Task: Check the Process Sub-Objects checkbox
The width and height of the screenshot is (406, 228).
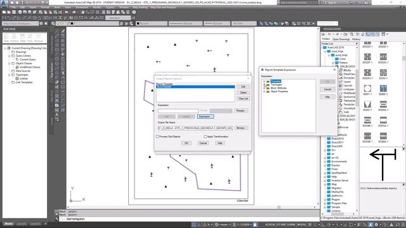Action: [x=157, y=137]
